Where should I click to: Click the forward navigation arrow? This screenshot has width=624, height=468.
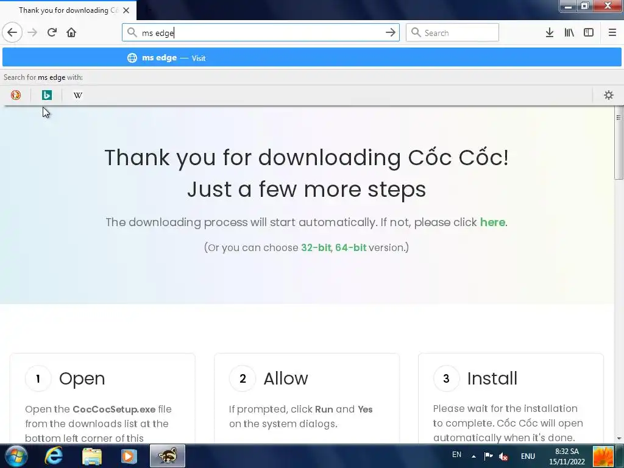(x=32, y=32)
